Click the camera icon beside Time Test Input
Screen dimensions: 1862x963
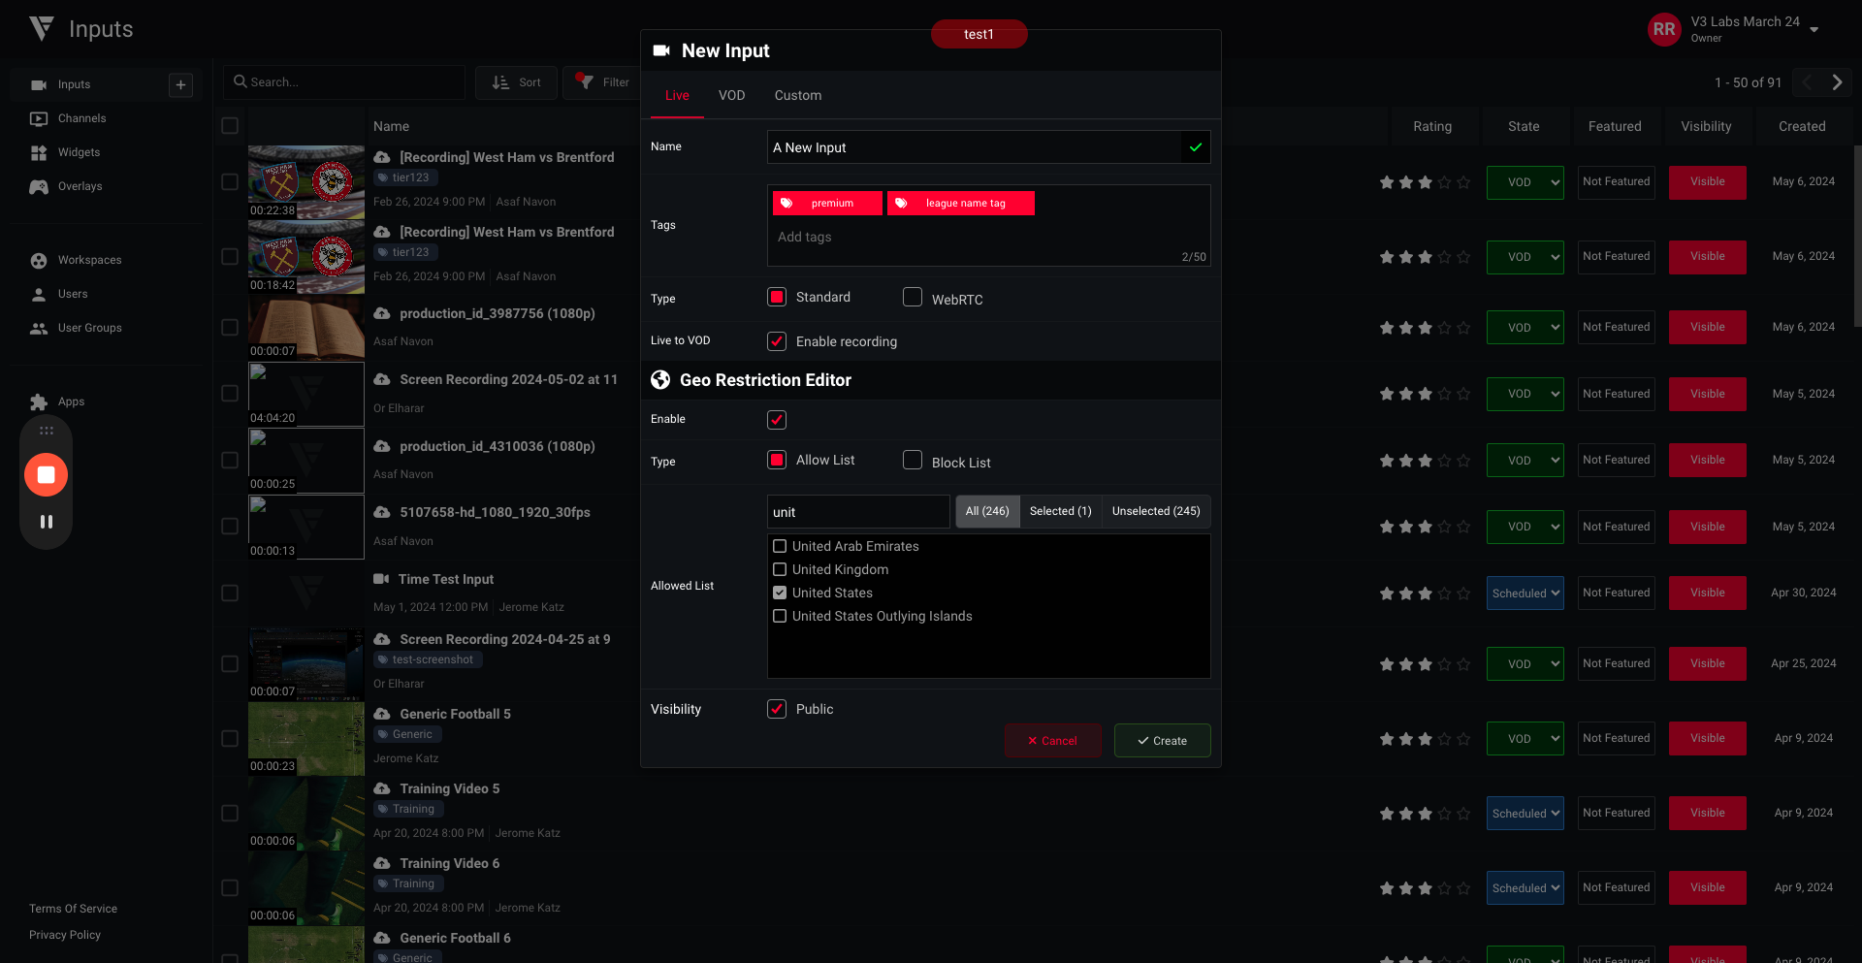(381, 579)
